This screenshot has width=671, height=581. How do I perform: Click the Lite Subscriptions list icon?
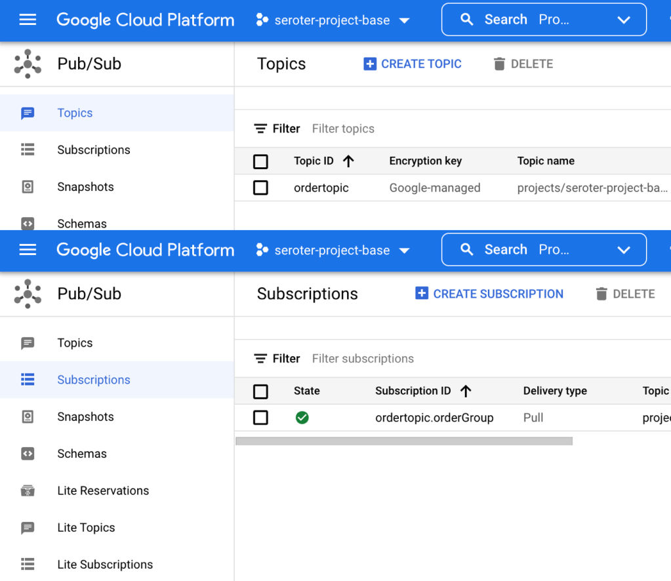coord(28,564)
